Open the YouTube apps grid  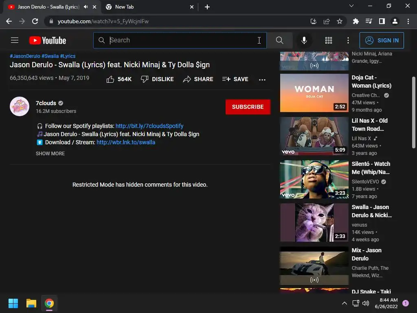(x=329, y=40)
